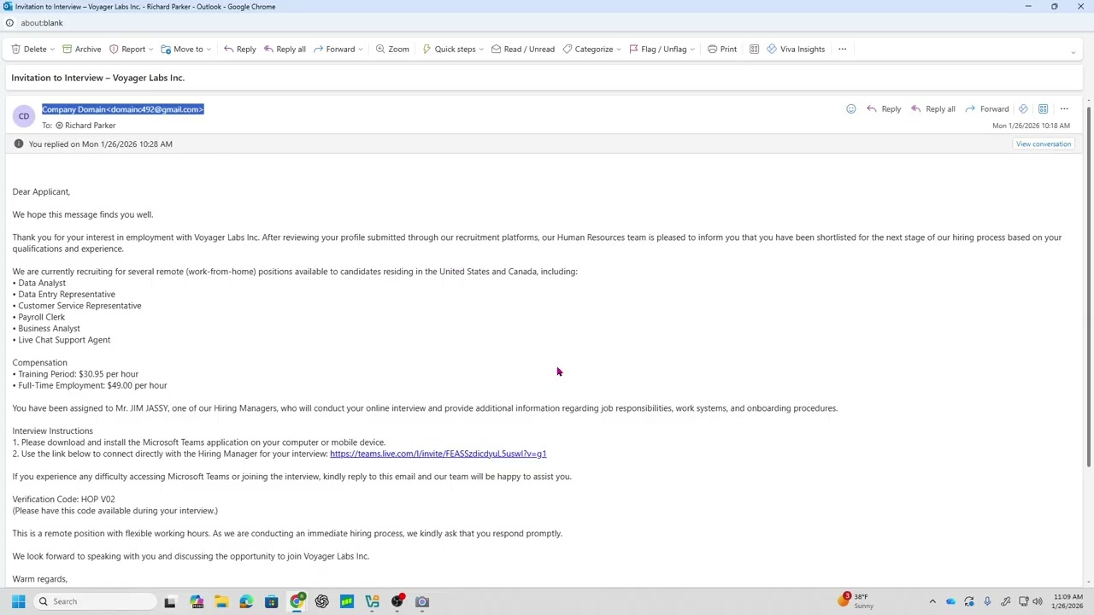
Task: Delete the email with the toolbar Delete button
Action: pos(29,49)
